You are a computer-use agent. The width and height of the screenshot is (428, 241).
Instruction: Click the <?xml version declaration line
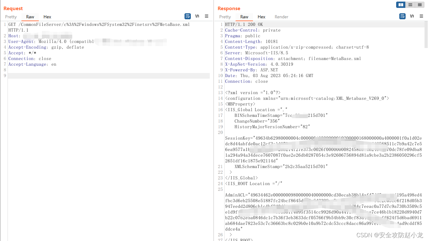[253, 93]
